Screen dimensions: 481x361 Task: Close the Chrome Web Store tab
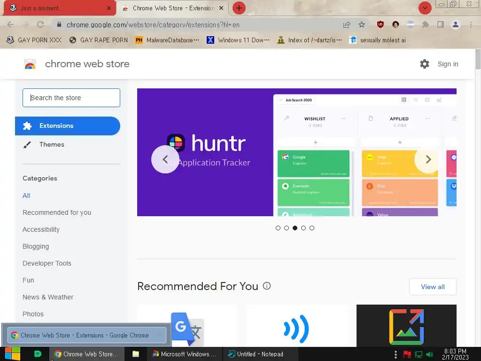coord(221,8)
